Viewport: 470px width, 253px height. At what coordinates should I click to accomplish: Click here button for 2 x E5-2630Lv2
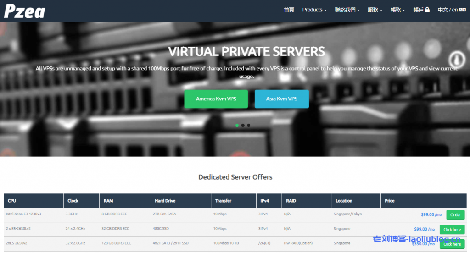tap(452, 229)
